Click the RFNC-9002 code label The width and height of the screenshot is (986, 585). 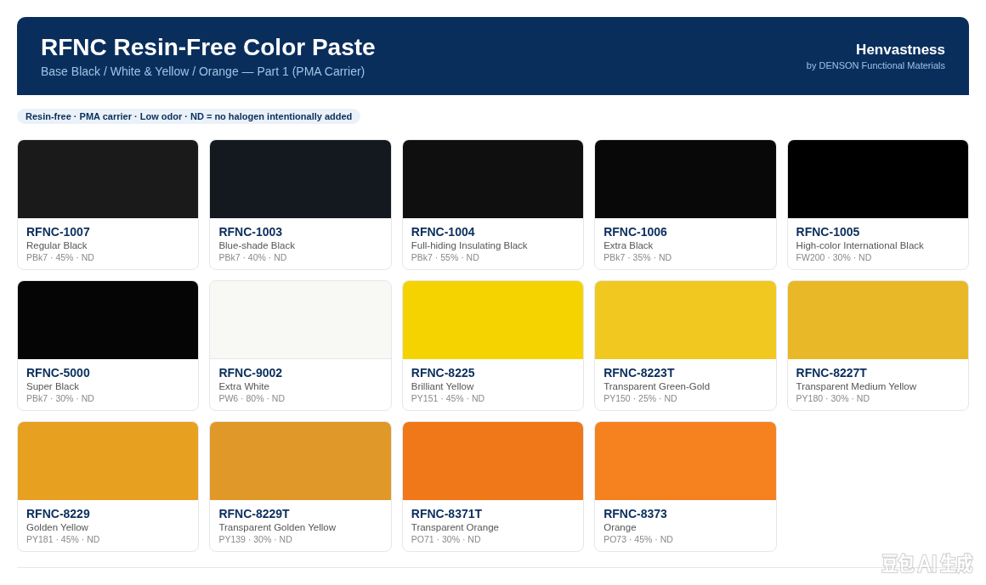(250, 373)
